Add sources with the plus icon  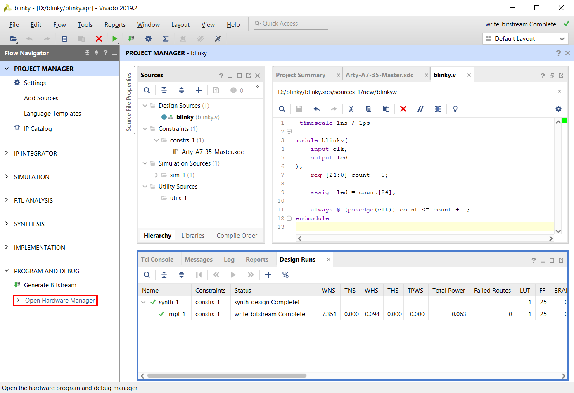pyautogui.click(x=199, y=90)
